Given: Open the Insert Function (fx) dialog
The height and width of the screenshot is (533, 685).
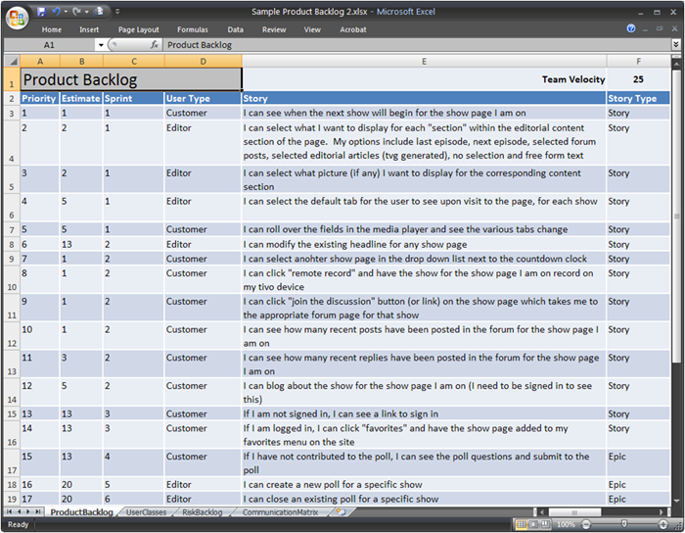Looking at the screenshot, I should 155,45.
